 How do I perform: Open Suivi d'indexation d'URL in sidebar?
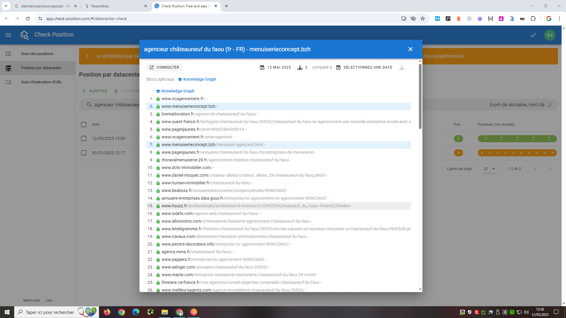click(x=37, y=82)
